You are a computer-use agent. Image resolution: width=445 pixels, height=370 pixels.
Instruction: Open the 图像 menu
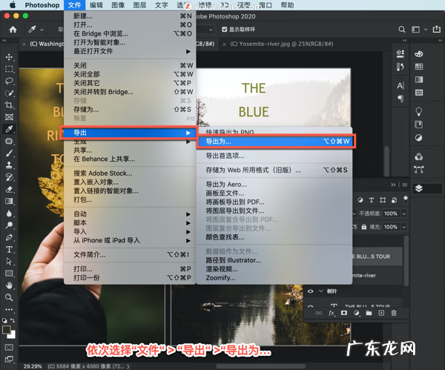[118, 5]
